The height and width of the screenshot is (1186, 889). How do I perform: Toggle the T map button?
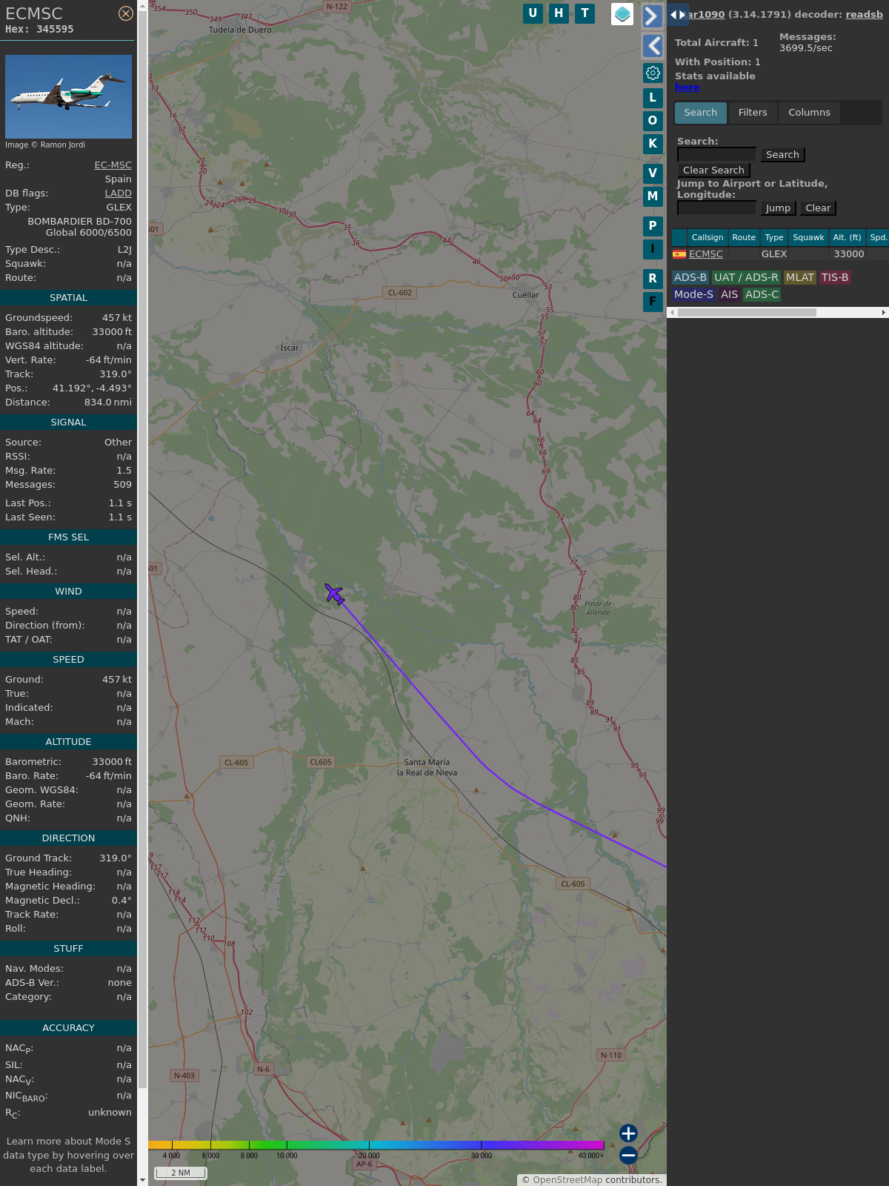[585, 13]
